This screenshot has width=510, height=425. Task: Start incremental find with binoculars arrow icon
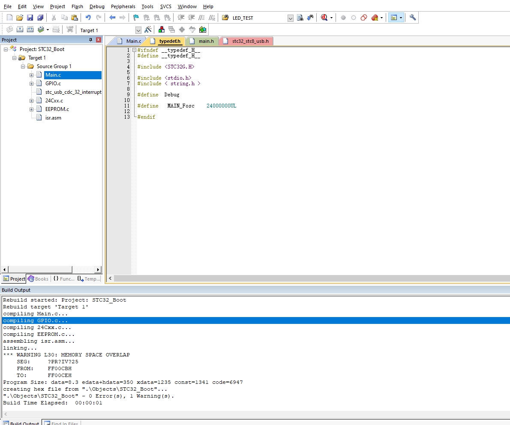click(310, 18)
